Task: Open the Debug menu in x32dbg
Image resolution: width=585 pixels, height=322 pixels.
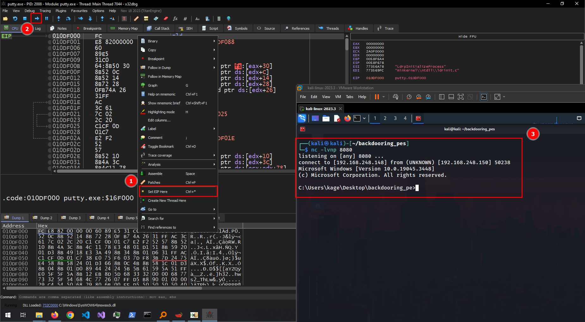Action: 30,11
